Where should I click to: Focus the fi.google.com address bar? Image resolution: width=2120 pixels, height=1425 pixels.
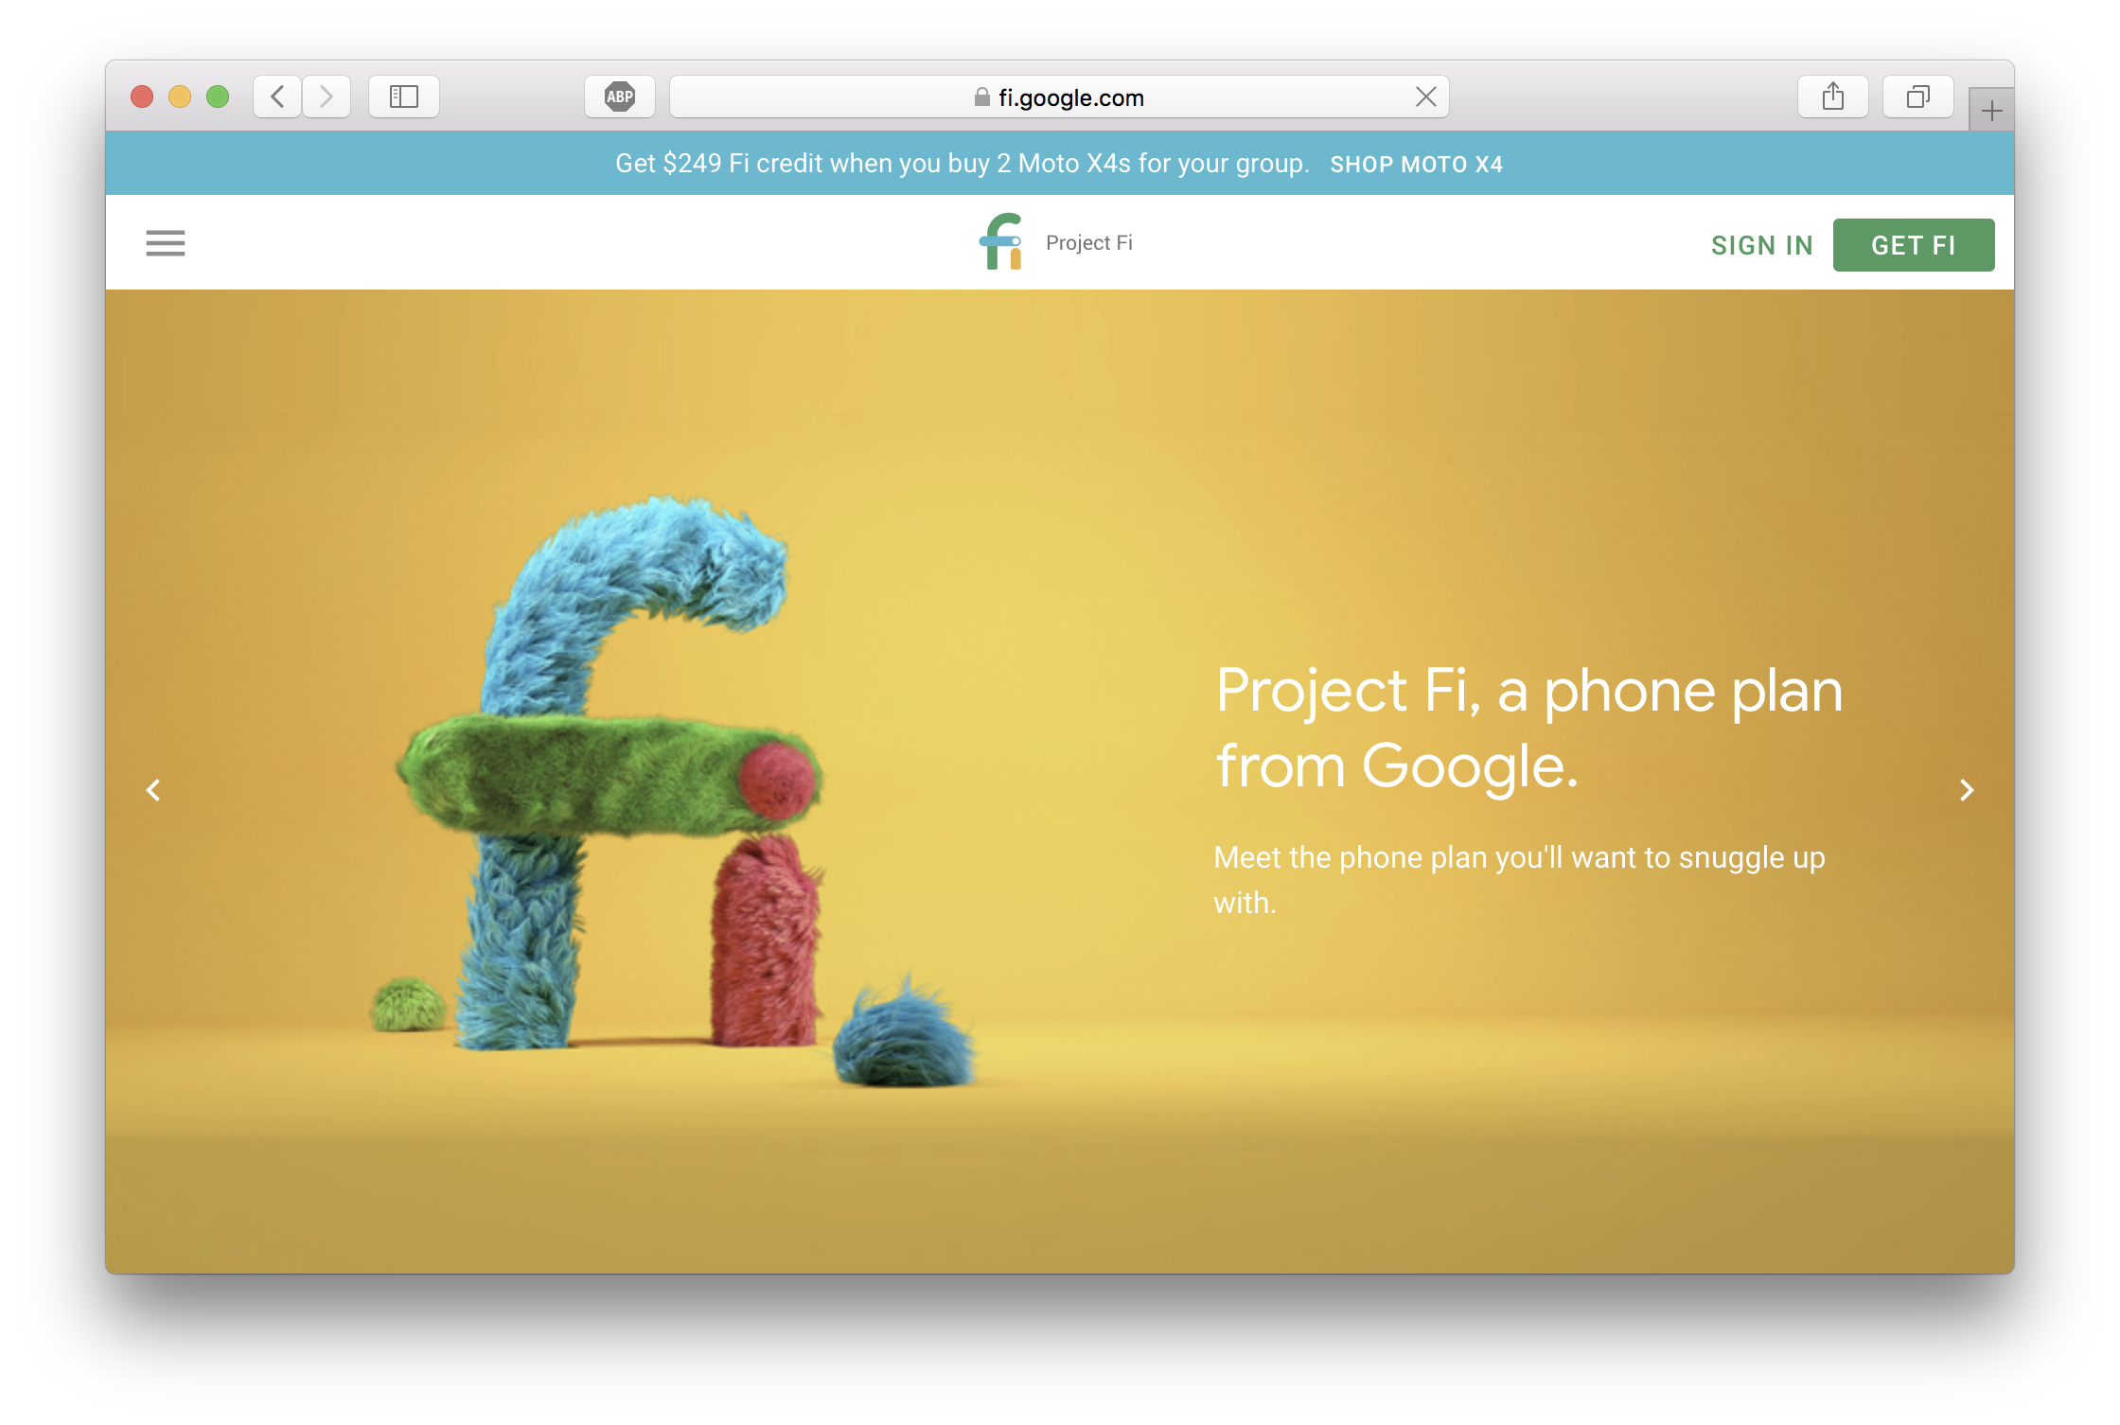coord(1059,97)
